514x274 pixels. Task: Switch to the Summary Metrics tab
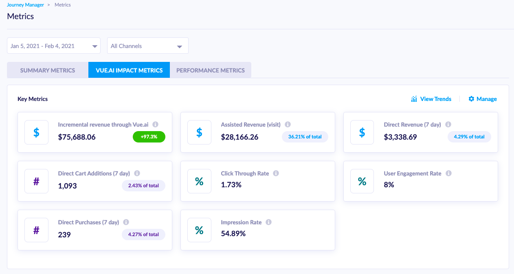coord(48,70)
